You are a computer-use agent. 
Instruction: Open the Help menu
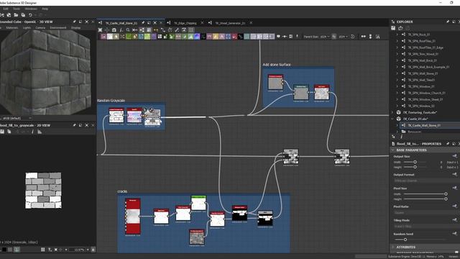pyautogui.click(x=45, y=9)
